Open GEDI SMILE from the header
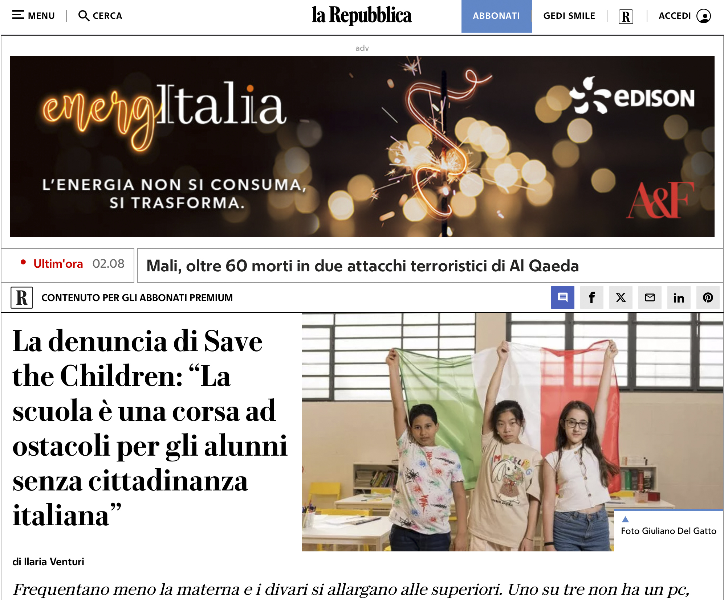724x600 pixels. [x=569, y=16]
